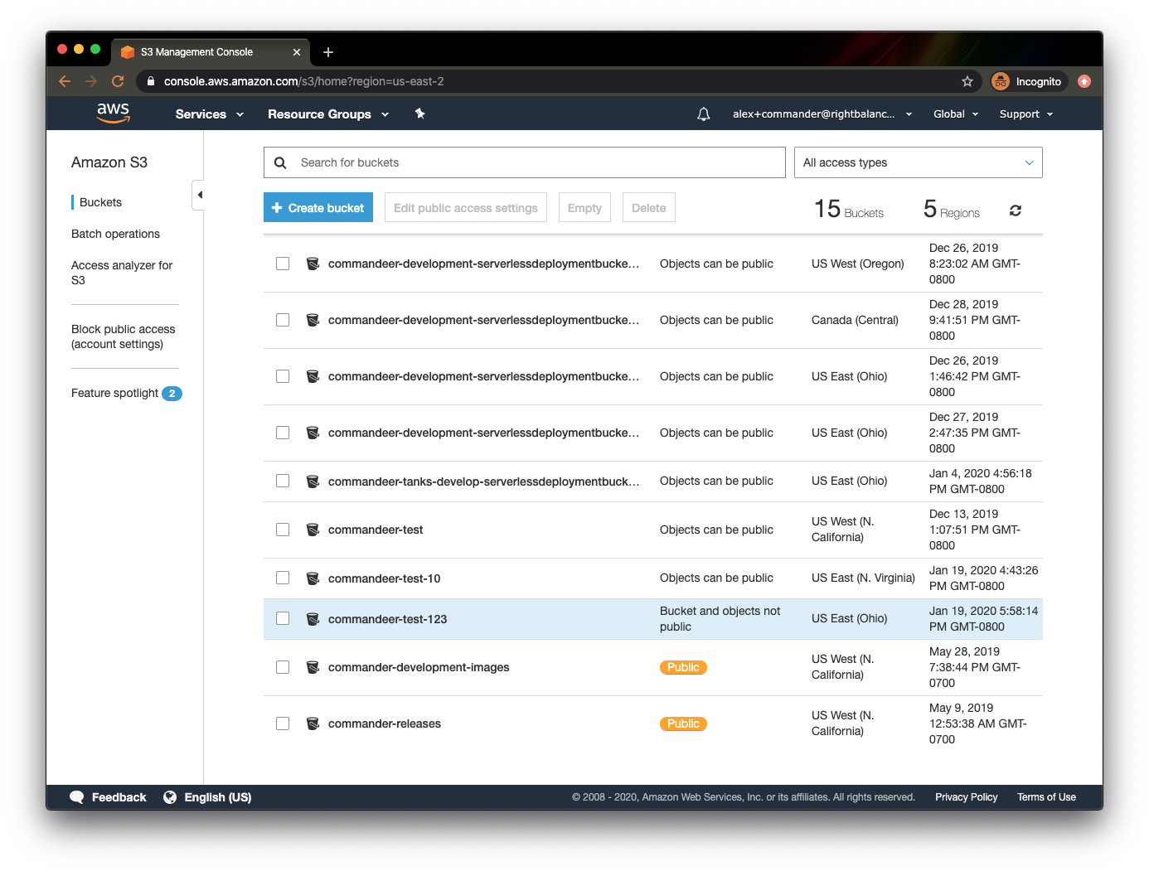Click the bucket icon for commandeer-test
This screenshot has width=1149, height=871.
313,530
